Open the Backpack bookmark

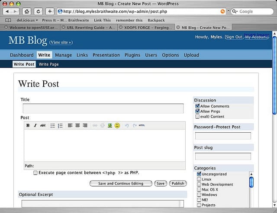tap(156, 20)
